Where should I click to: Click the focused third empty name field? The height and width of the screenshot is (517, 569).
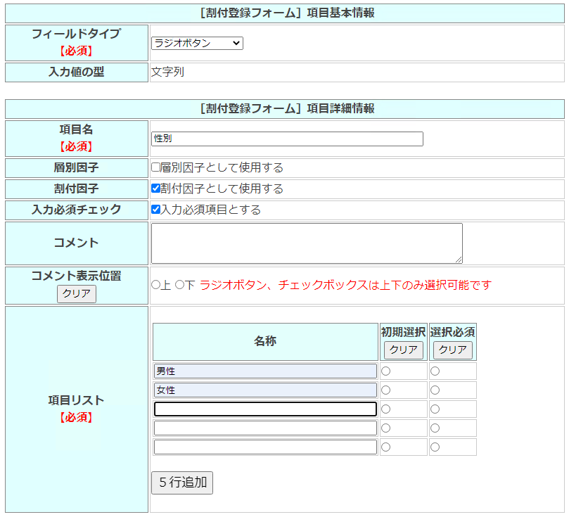point(265,409)
